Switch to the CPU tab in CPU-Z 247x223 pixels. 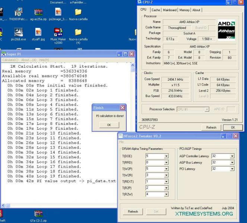click(x=143, y=10)
